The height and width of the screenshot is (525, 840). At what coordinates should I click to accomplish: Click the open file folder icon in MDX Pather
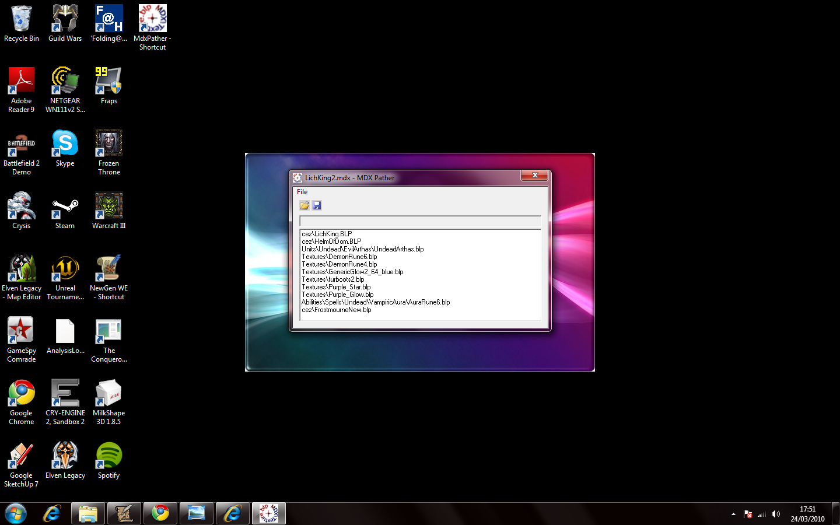pos(304,205)
